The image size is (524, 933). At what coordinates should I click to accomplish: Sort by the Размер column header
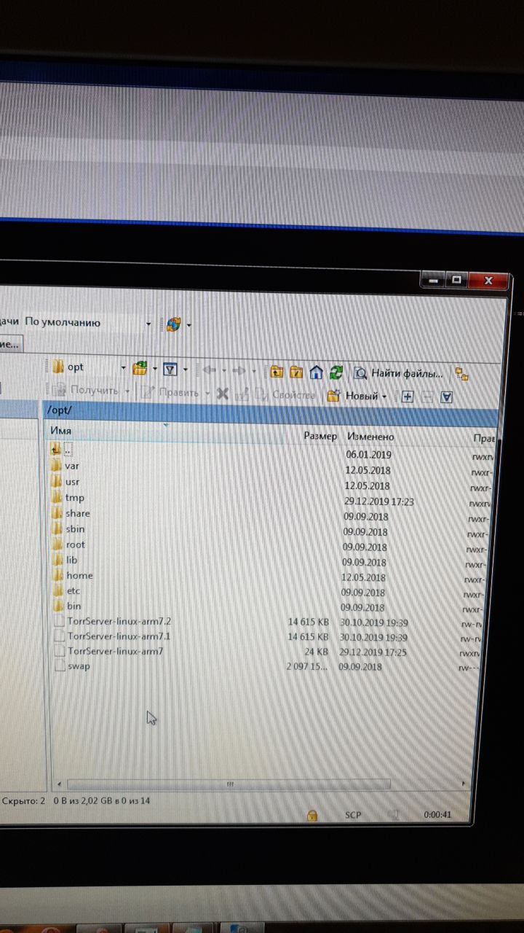point(320,436)
